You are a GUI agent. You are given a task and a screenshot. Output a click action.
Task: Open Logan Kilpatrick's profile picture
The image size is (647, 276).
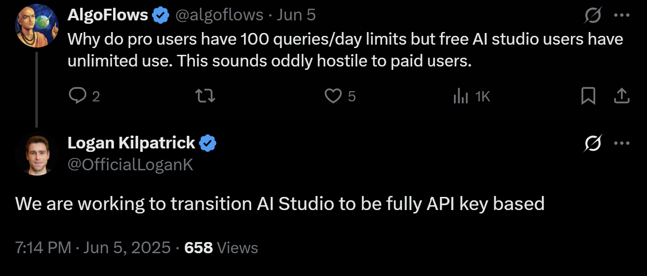(x=36, y=154)
